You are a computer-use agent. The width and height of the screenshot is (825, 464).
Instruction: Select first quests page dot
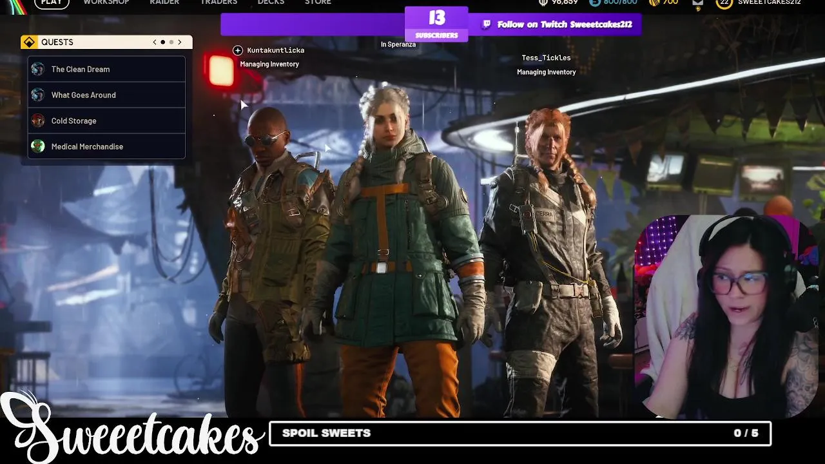pyautogui.click(x=162, y=42)
